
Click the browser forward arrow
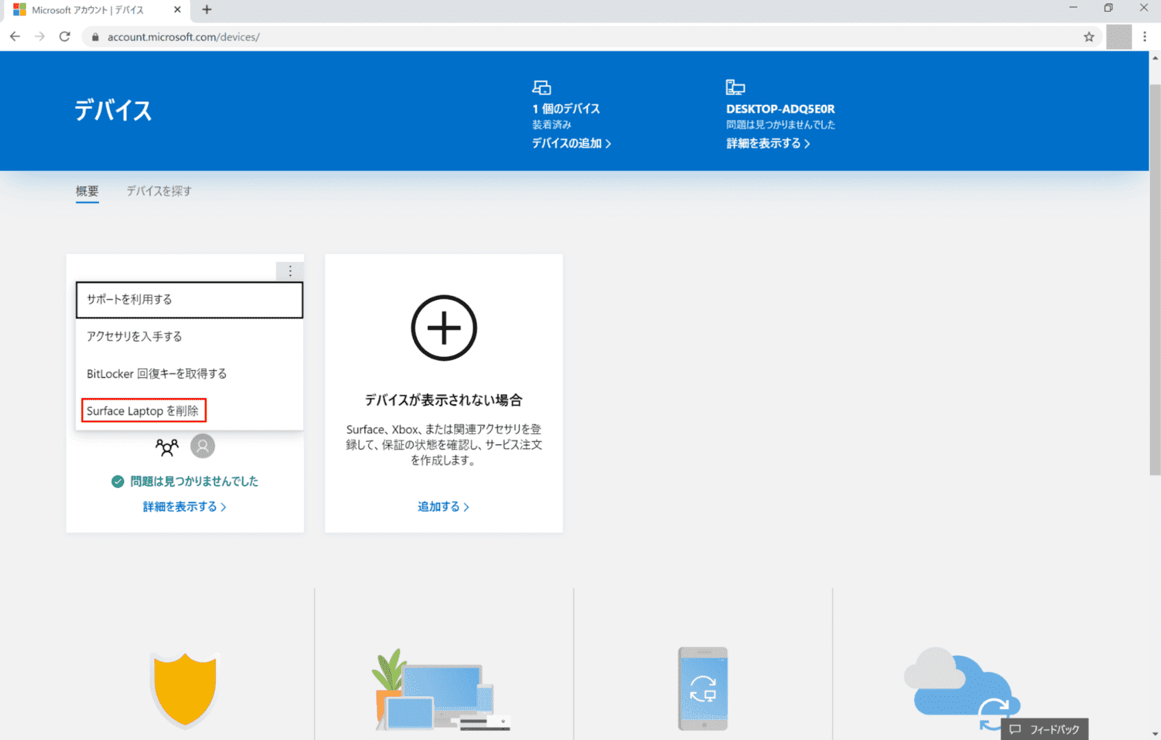pyautogui.click(x=40, y=37)
